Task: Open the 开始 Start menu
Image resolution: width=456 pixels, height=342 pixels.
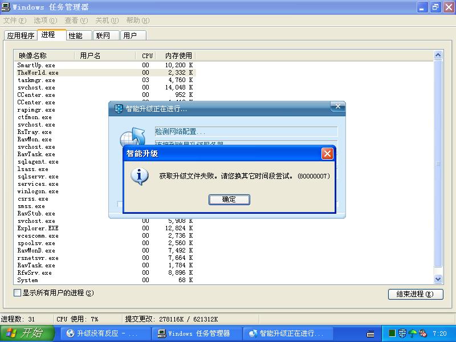Action: coord(27,333)
